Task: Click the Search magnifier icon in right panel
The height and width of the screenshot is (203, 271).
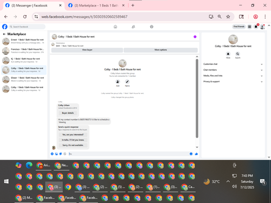Action: 237,54
